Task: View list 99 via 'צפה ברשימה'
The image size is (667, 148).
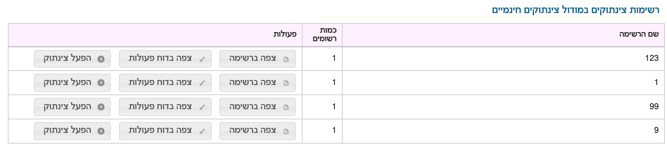Action: click(x=257, y=107)
